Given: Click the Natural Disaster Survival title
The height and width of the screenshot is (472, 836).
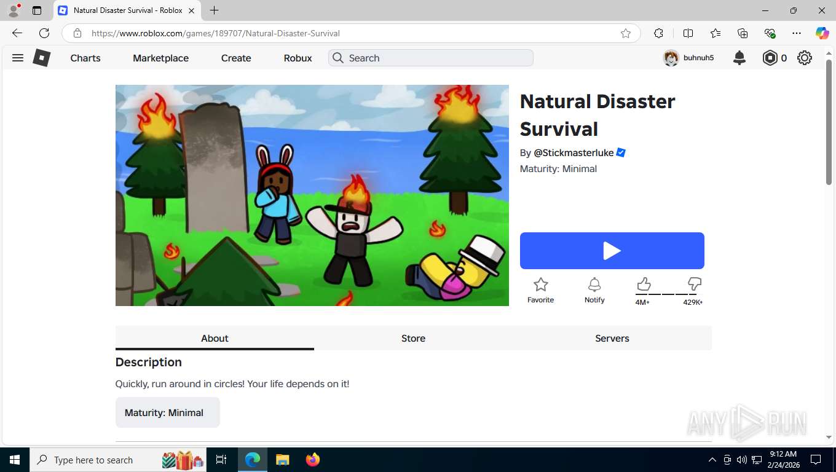Looking at the screenshot, I should coord(597,115).
